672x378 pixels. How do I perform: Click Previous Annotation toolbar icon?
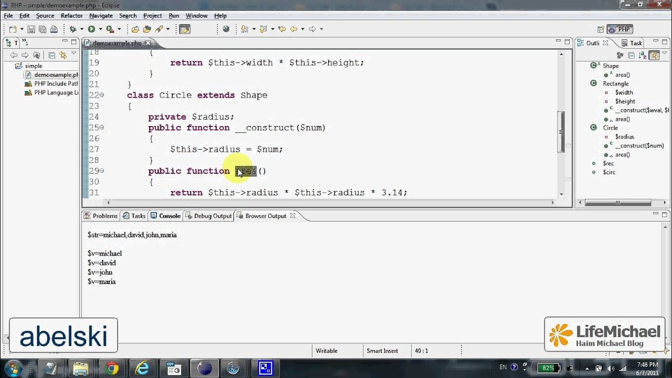click(263, 29)
